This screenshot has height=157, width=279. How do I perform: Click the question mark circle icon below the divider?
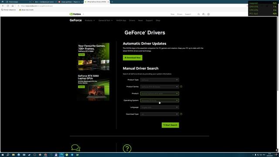click(x=127, y=148)
